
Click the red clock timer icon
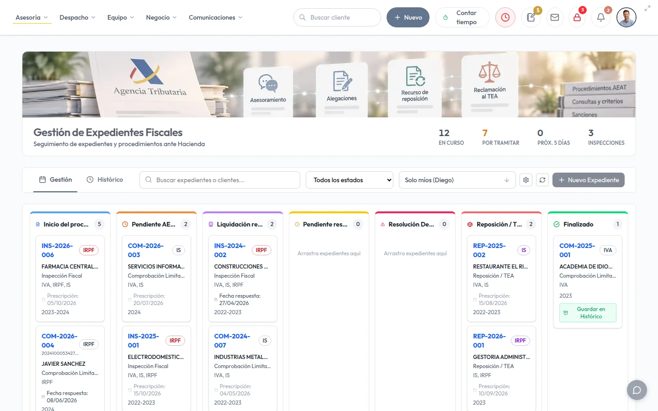click(x=505, y=17)
